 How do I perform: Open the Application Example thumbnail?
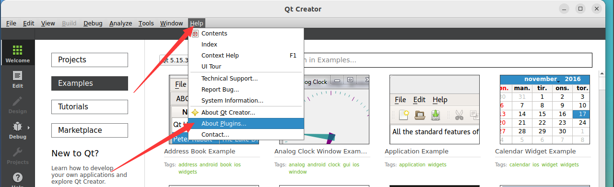point(435,110)
